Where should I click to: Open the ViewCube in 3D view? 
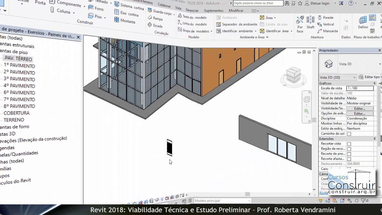tap(293, 76)
